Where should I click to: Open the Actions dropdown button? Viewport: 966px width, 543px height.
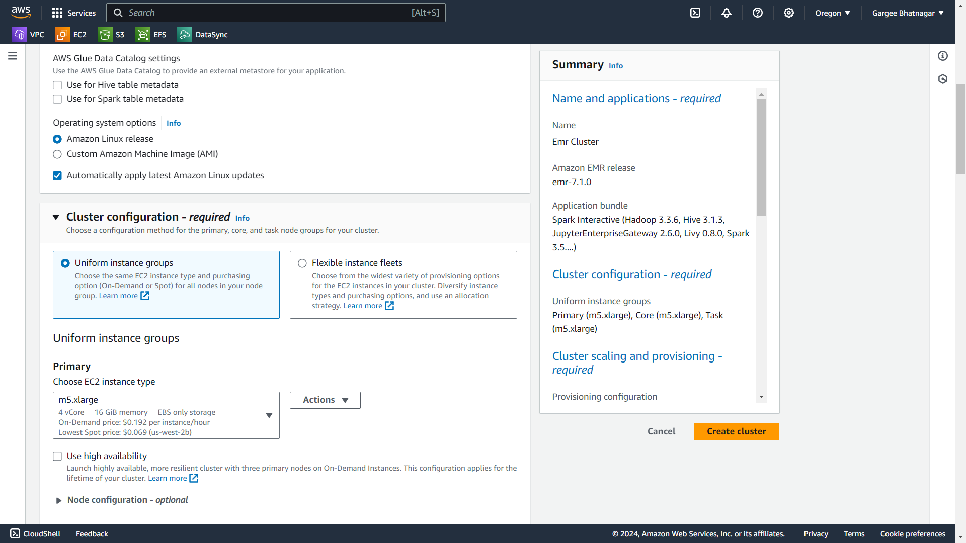[x=325, y=400]
